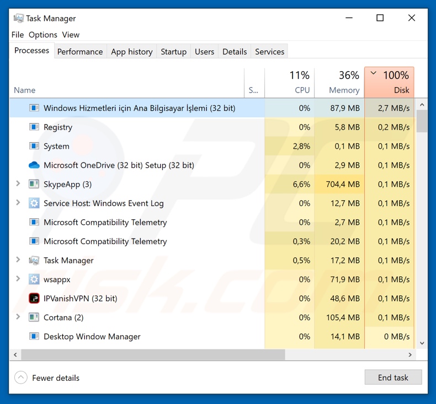Image resolution: width=436 pixels, height=404 pixels.
Task: Sort by the Name column header
Action: [126, 83]
